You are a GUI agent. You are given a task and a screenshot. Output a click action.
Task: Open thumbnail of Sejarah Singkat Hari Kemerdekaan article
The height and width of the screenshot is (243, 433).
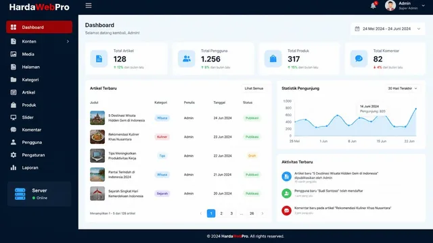(x=97, y=194)
